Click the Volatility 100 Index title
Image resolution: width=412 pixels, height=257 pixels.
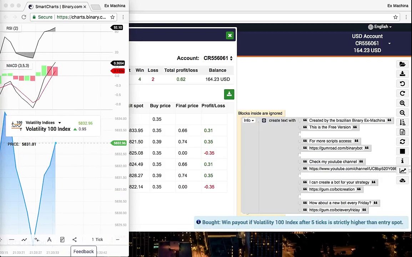(48, 129)
